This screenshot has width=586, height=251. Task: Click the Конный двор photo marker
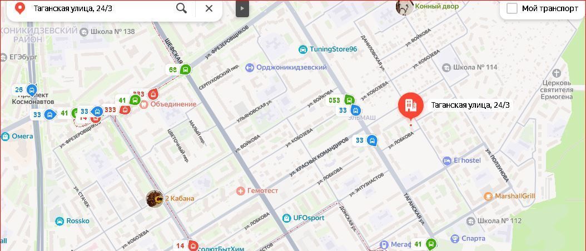coord(404,7)
